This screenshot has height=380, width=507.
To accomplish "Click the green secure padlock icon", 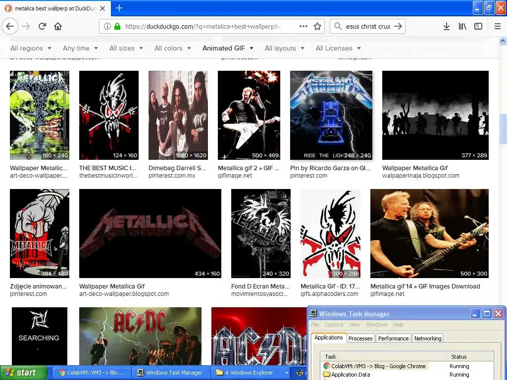I will tap(117, 26).
